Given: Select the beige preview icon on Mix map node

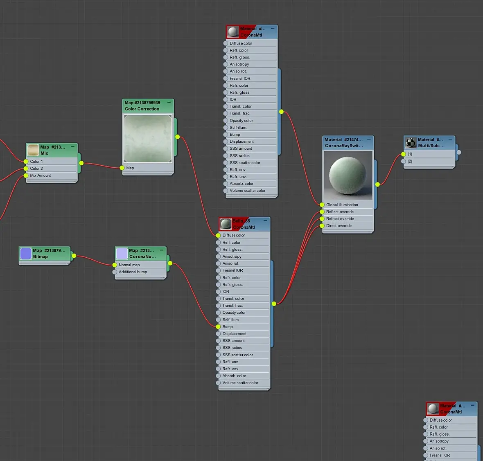Looking at the screenshot, I should 33,150.
